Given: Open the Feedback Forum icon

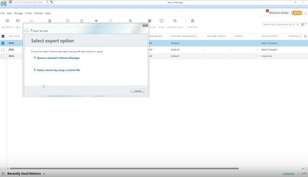Looking at the screenshot, I should coord(175,21).
